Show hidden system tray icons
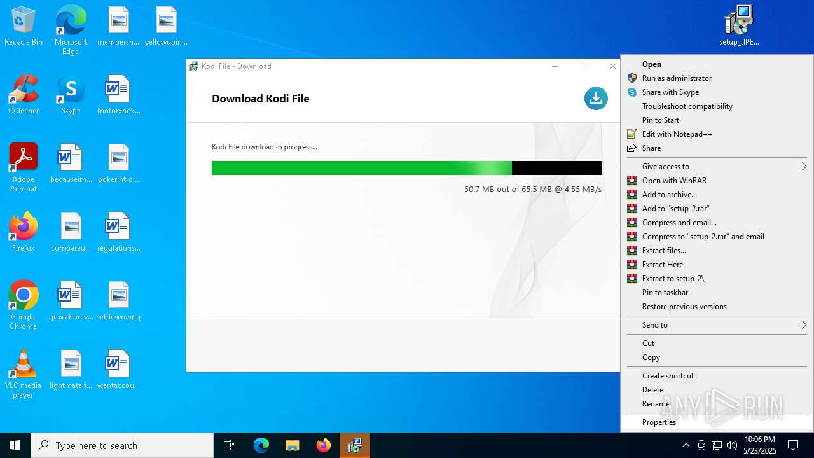Image resolution: width=814 pixels, height=458 pixels. tap(686, 445)
